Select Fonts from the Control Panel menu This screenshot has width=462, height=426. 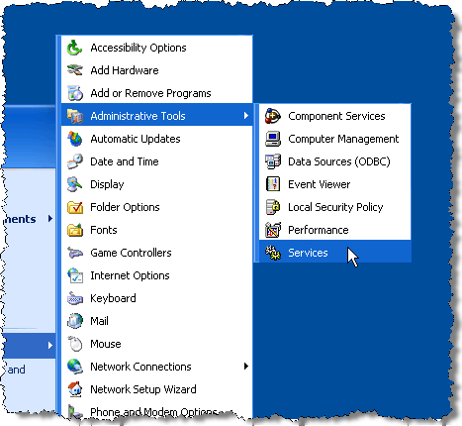[157, 230]
